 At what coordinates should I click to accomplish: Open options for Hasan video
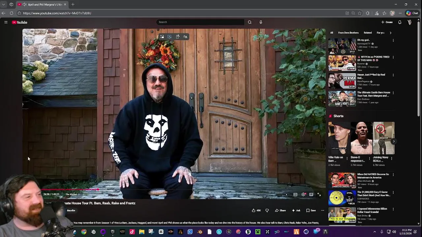[393, 75]
